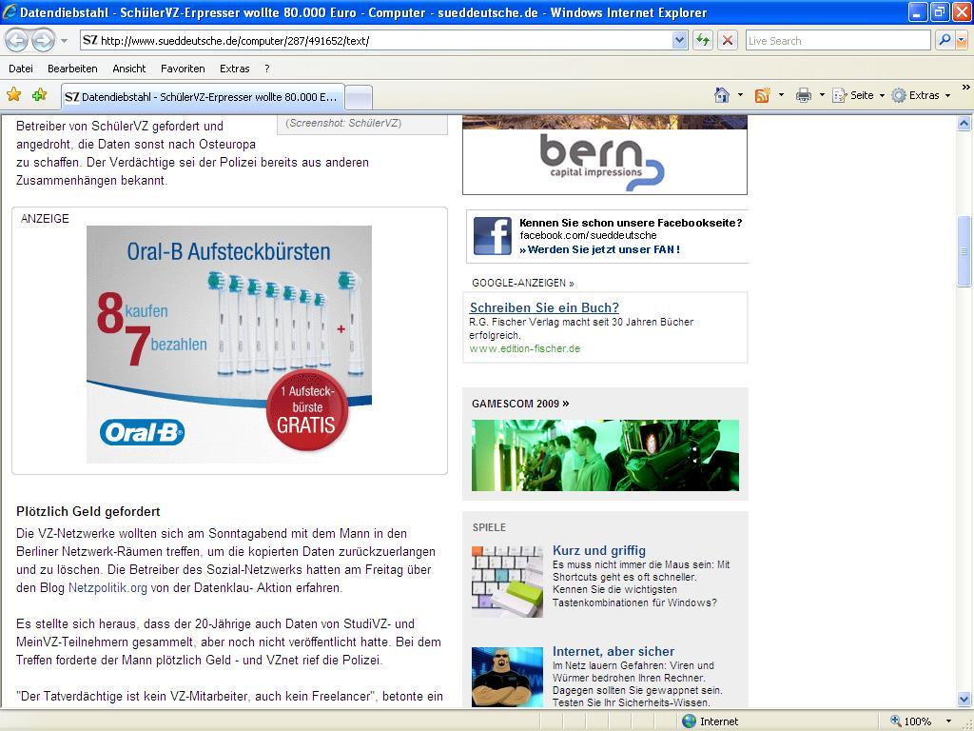Viewport: 974px width, 731px height.
Task: Click the Plötzlich Geld gefordert heading
Action: pos(88,511)
